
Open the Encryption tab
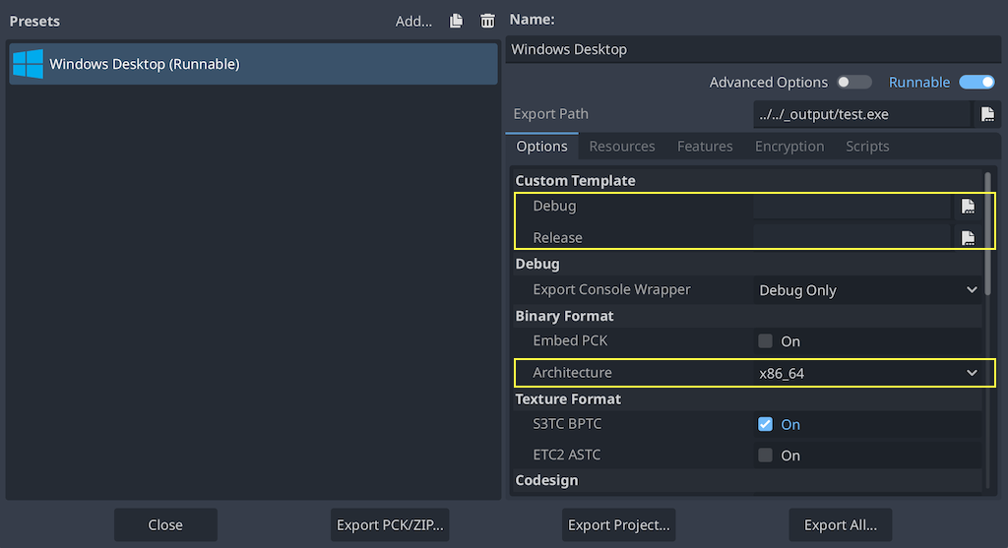point(789,147)
